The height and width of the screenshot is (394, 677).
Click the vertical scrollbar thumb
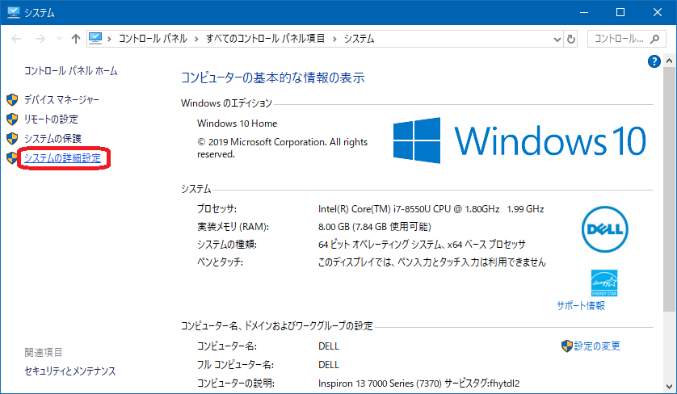click(x=669, y=189)
